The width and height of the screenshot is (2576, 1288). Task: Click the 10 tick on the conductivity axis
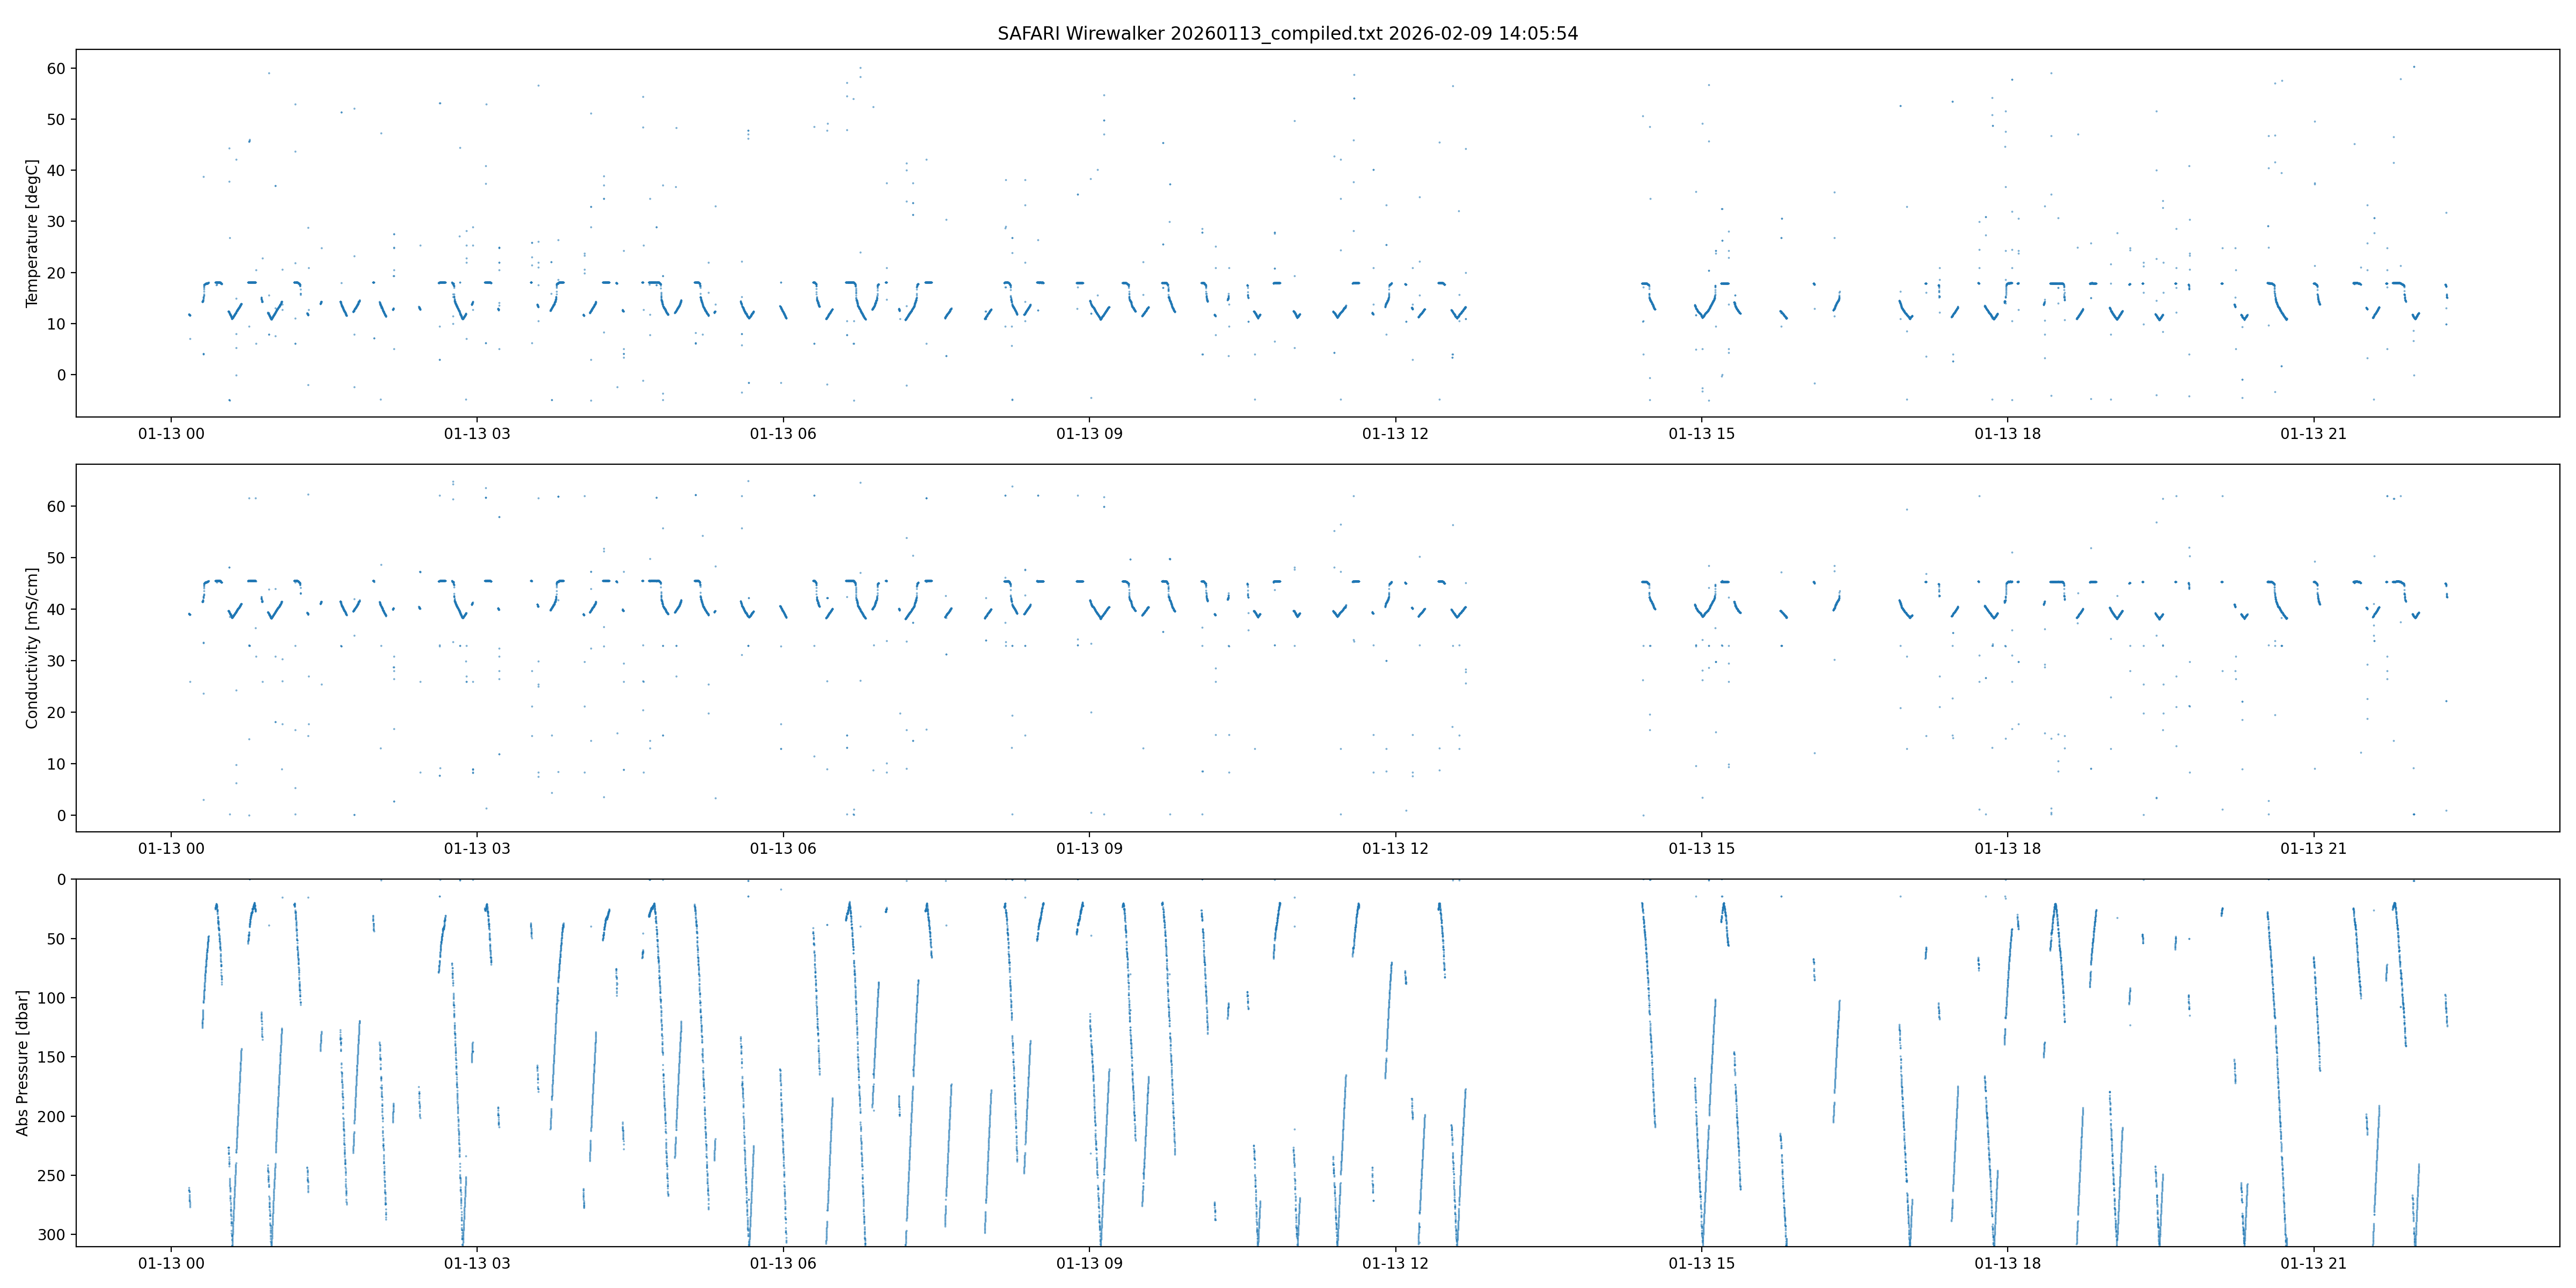pos(56,764)
